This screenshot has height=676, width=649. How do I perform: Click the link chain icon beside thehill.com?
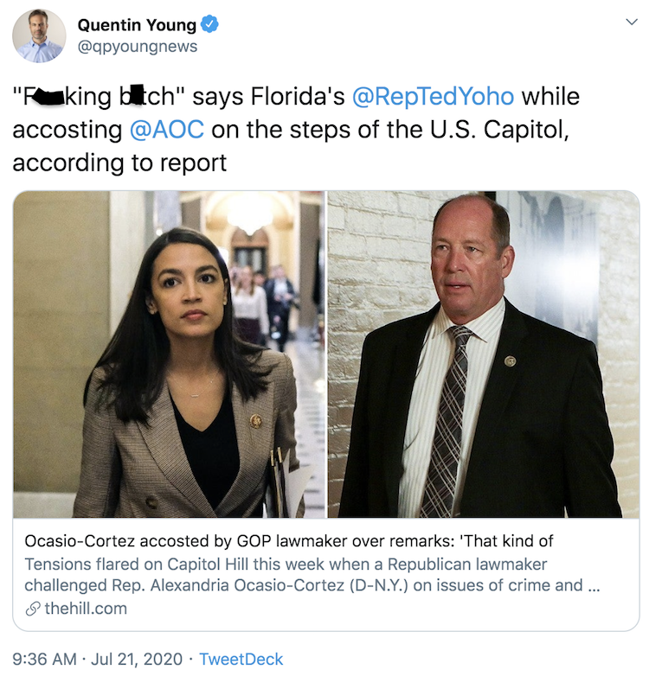pyautogui.click(x=32, y=609)
